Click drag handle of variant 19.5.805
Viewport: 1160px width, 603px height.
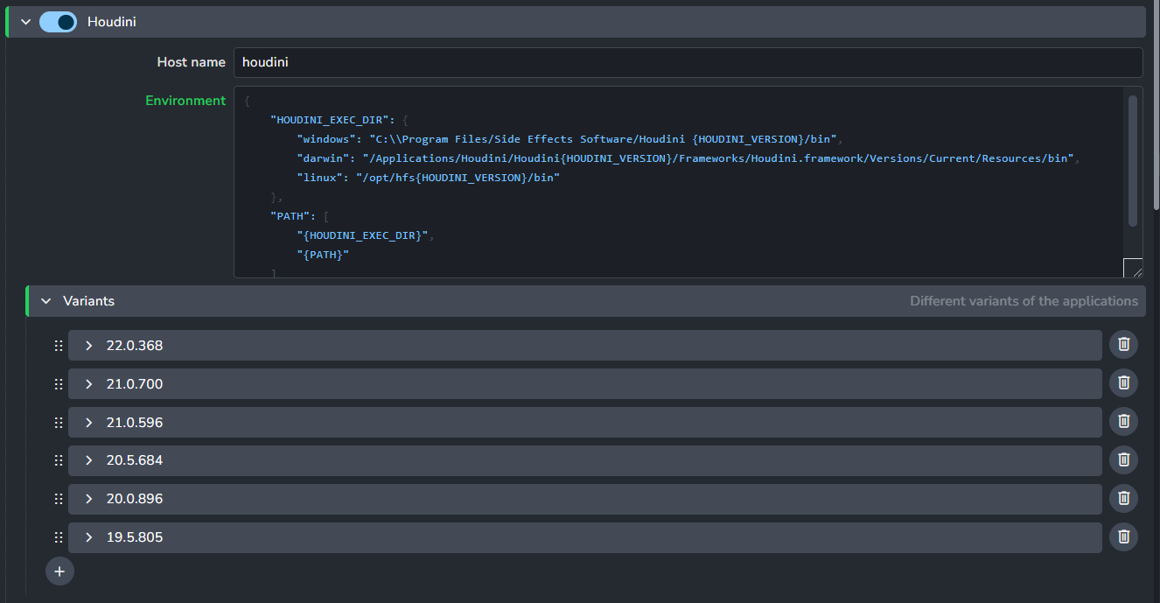(x=59, y=537)
